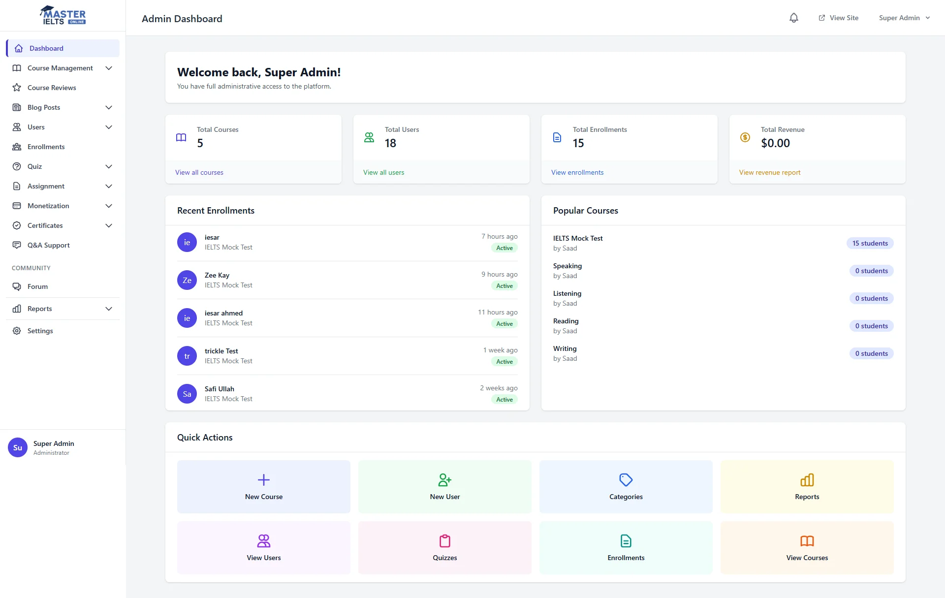Expand the Users submenu chevron

coord(109,127)
